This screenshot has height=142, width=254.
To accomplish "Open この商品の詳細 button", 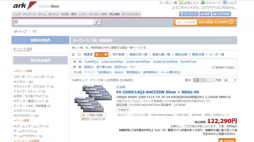I will [93, 115].
